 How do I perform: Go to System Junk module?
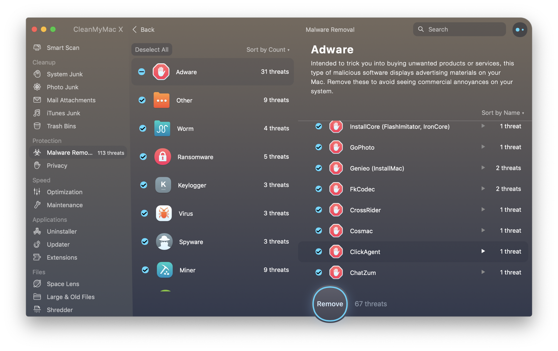(78, 74)
